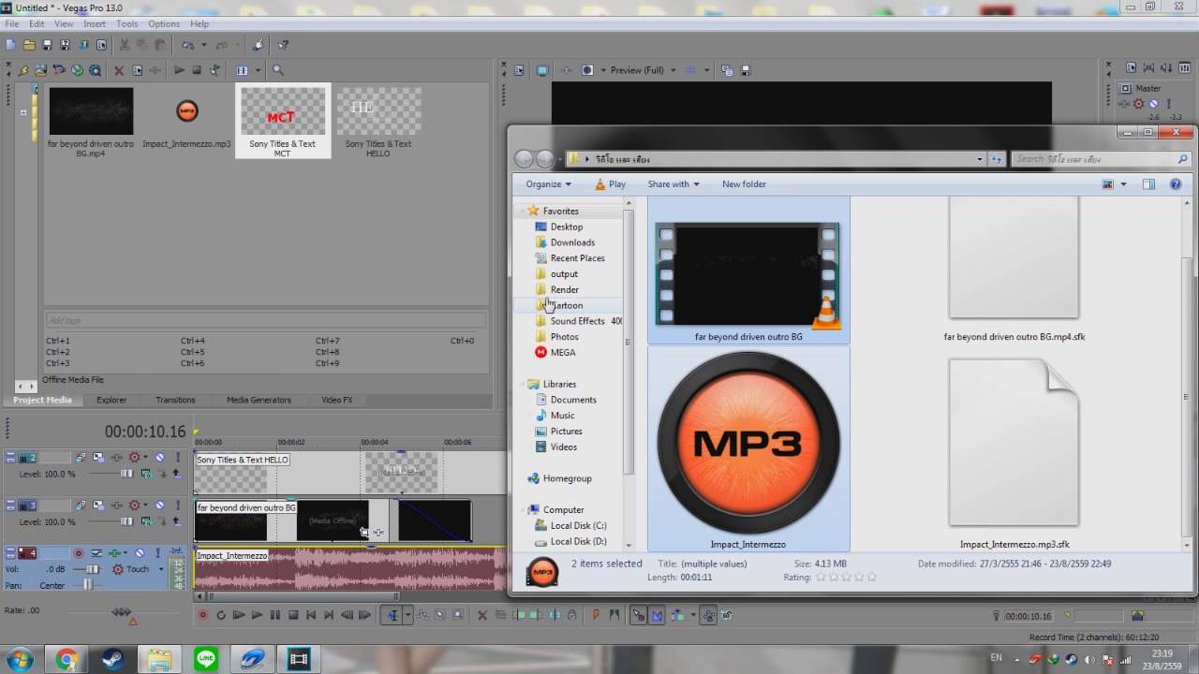This screenshot has height=674, width=1199.
Task: Create a new project in Vegas toolbar
Action: (x=10, y=45)
